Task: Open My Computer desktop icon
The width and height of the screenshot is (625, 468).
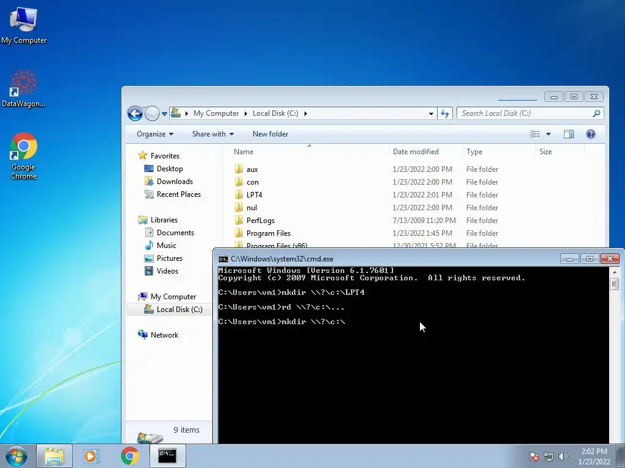Action: tap(24, 26)
